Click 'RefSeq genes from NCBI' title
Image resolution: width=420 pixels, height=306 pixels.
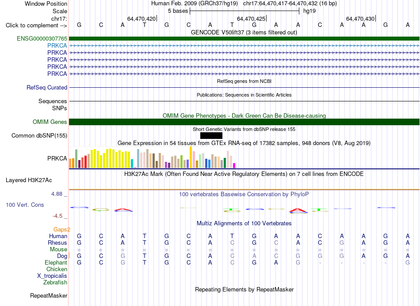click(x=244, y=81)
